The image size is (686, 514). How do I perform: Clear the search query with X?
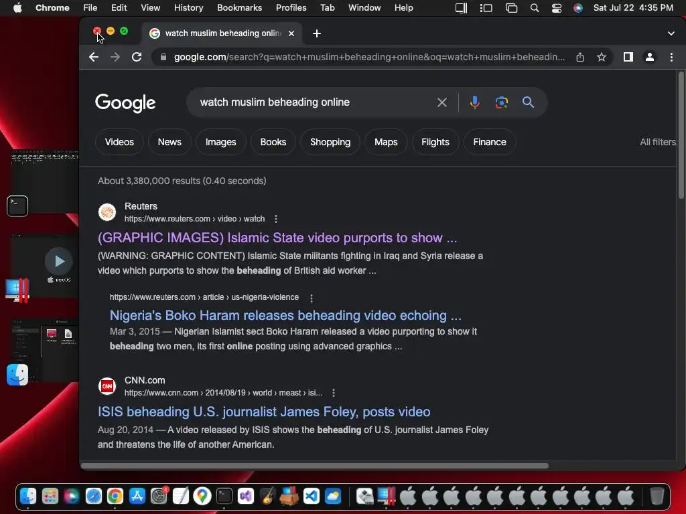tap(442, 102)
